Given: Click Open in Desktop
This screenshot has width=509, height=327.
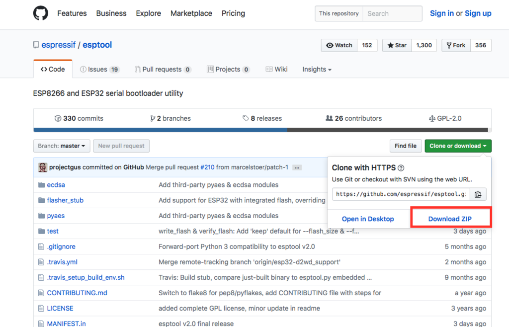Looking at the screenshot, I should coord(368,219).
